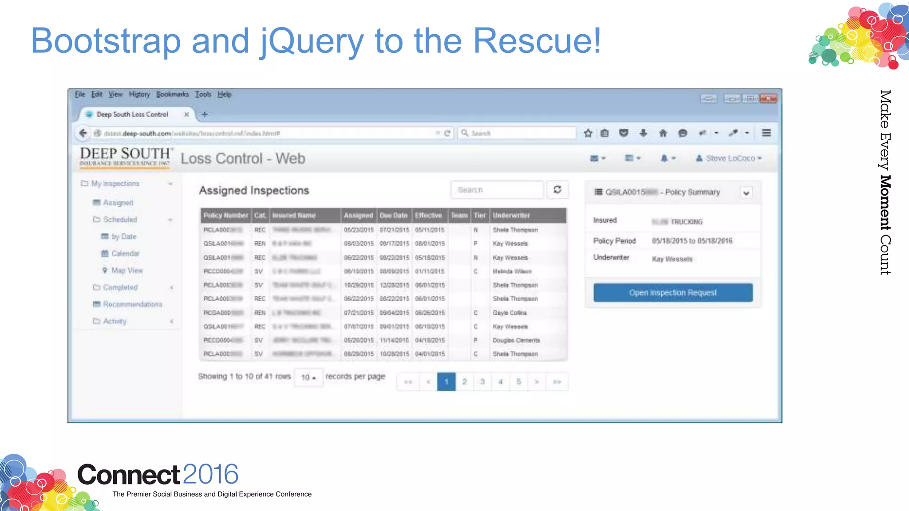Open the History menu
This screenshot has height=511, width=909.
[x=139, y=94]
